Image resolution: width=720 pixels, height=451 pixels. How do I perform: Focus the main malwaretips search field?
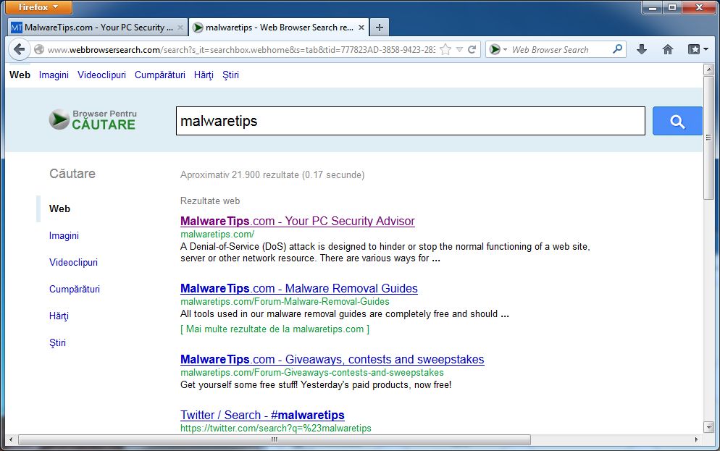[411, 121]
